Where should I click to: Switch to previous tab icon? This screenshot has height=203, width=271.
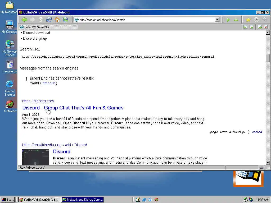[245, 27]
